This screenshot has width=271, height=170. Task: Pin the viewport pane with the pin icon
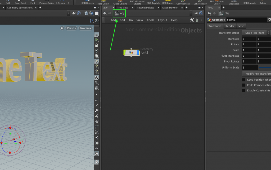tap(74, 13)
